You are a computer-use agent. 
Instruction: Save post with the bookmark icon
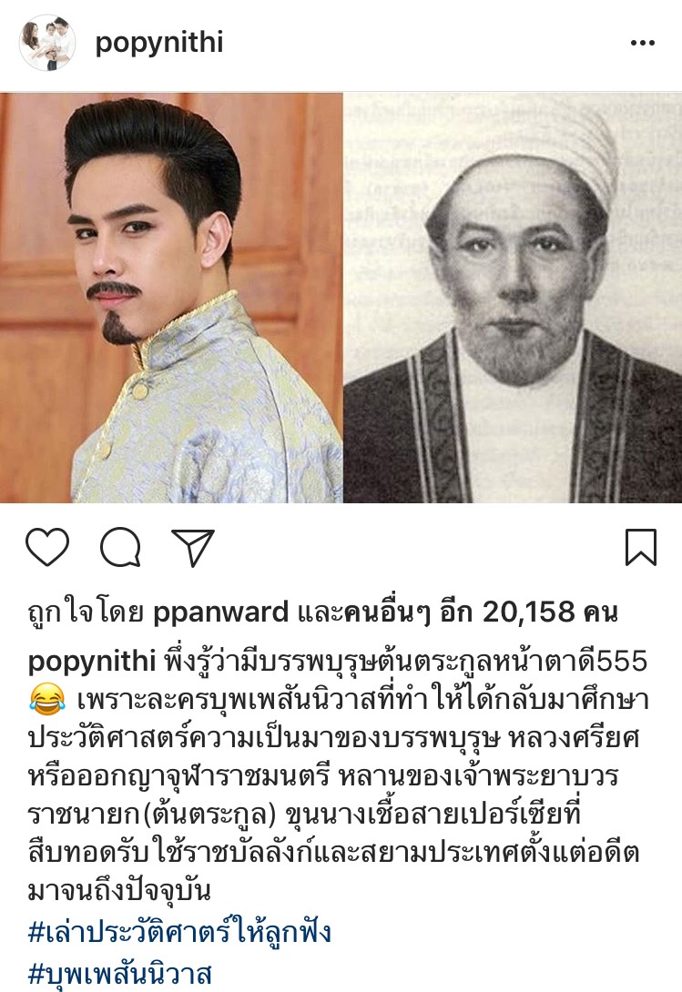(x=641, y=547)
